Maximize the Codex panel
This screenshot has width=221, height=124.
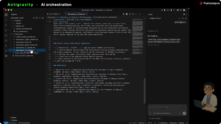184,14
